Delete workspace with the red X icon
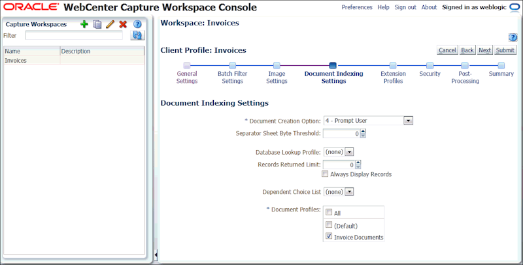Viewport: 523px width, 265px height. pyautogui.click(x=123, y=24)
